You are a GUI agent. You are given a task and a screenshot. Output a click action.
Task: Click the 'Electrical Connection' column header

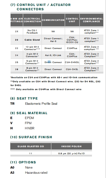coord(32,20)
